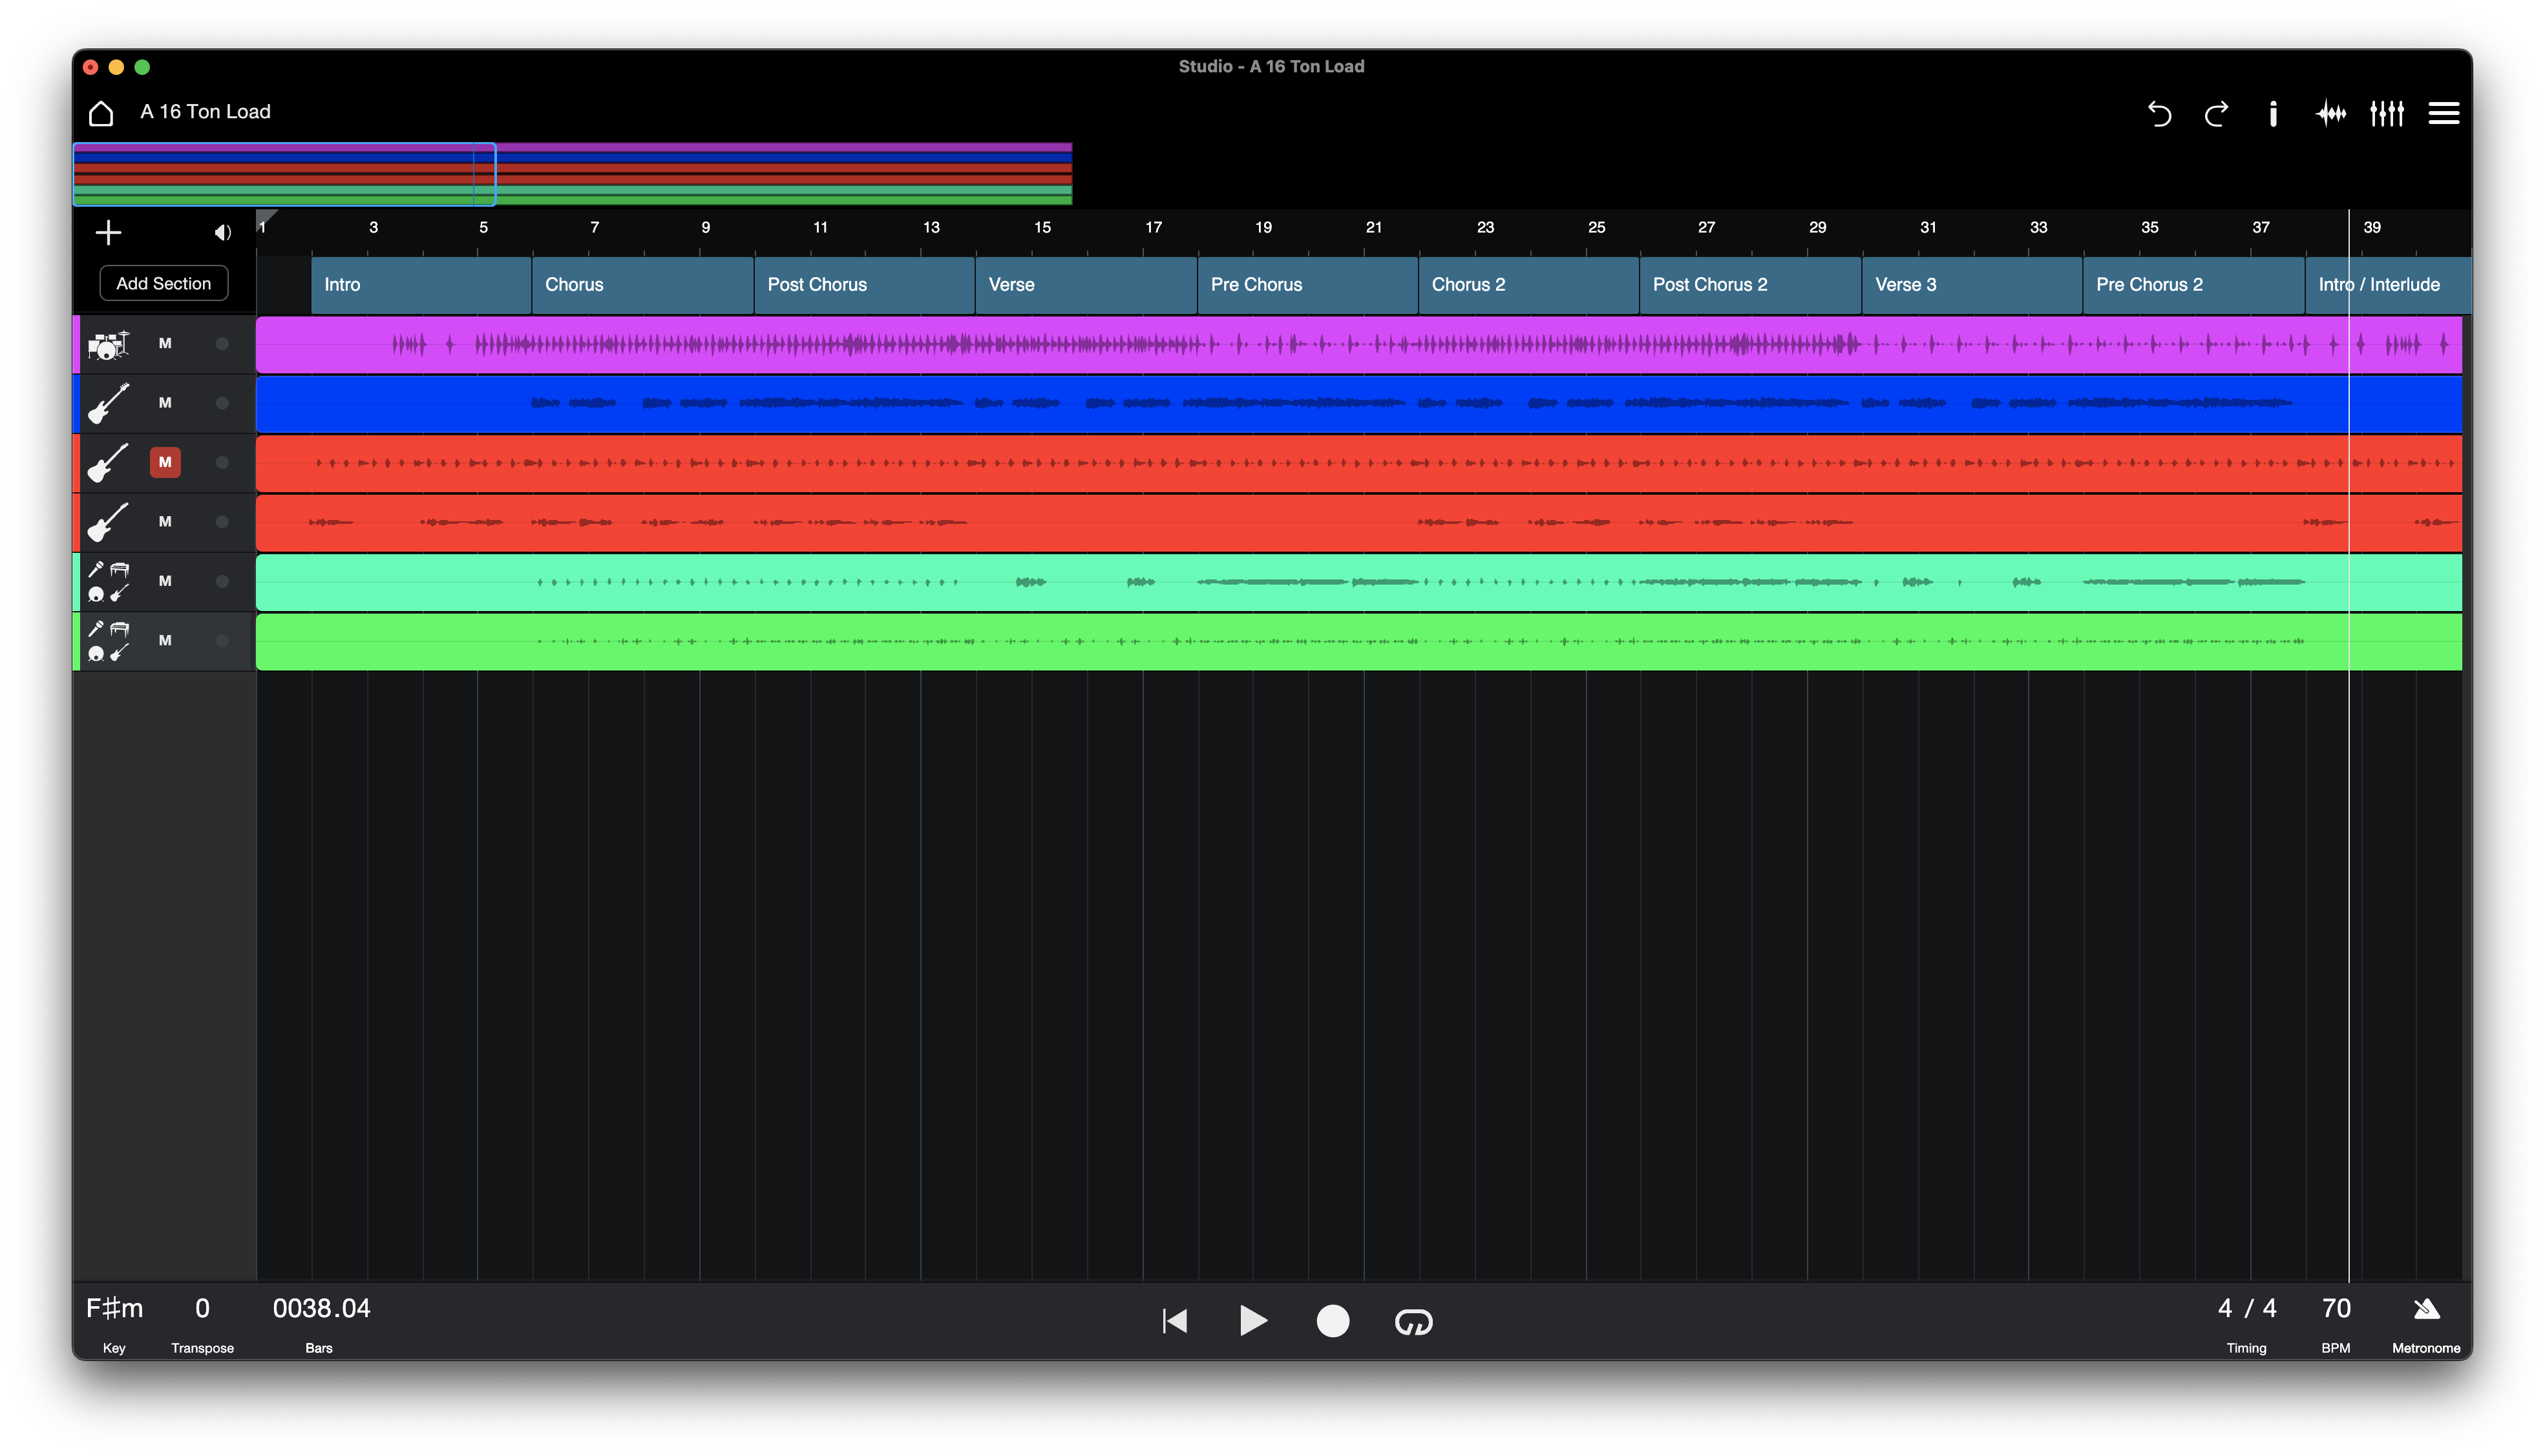
Task: Add a new track with plus icon
Action: click(108, 233)
